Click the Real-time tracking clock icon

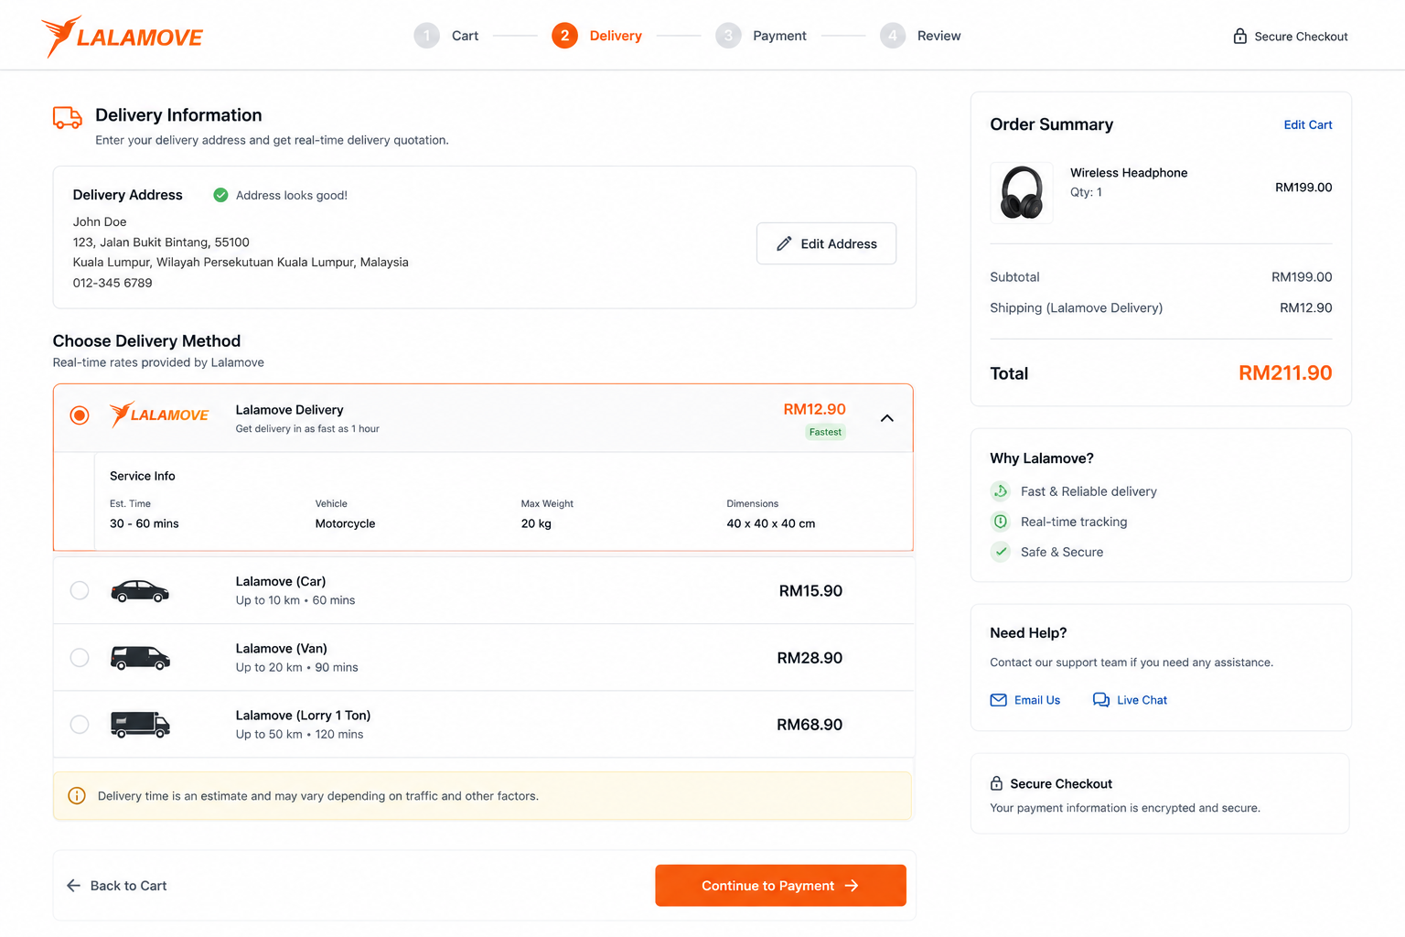[1001, 522]
